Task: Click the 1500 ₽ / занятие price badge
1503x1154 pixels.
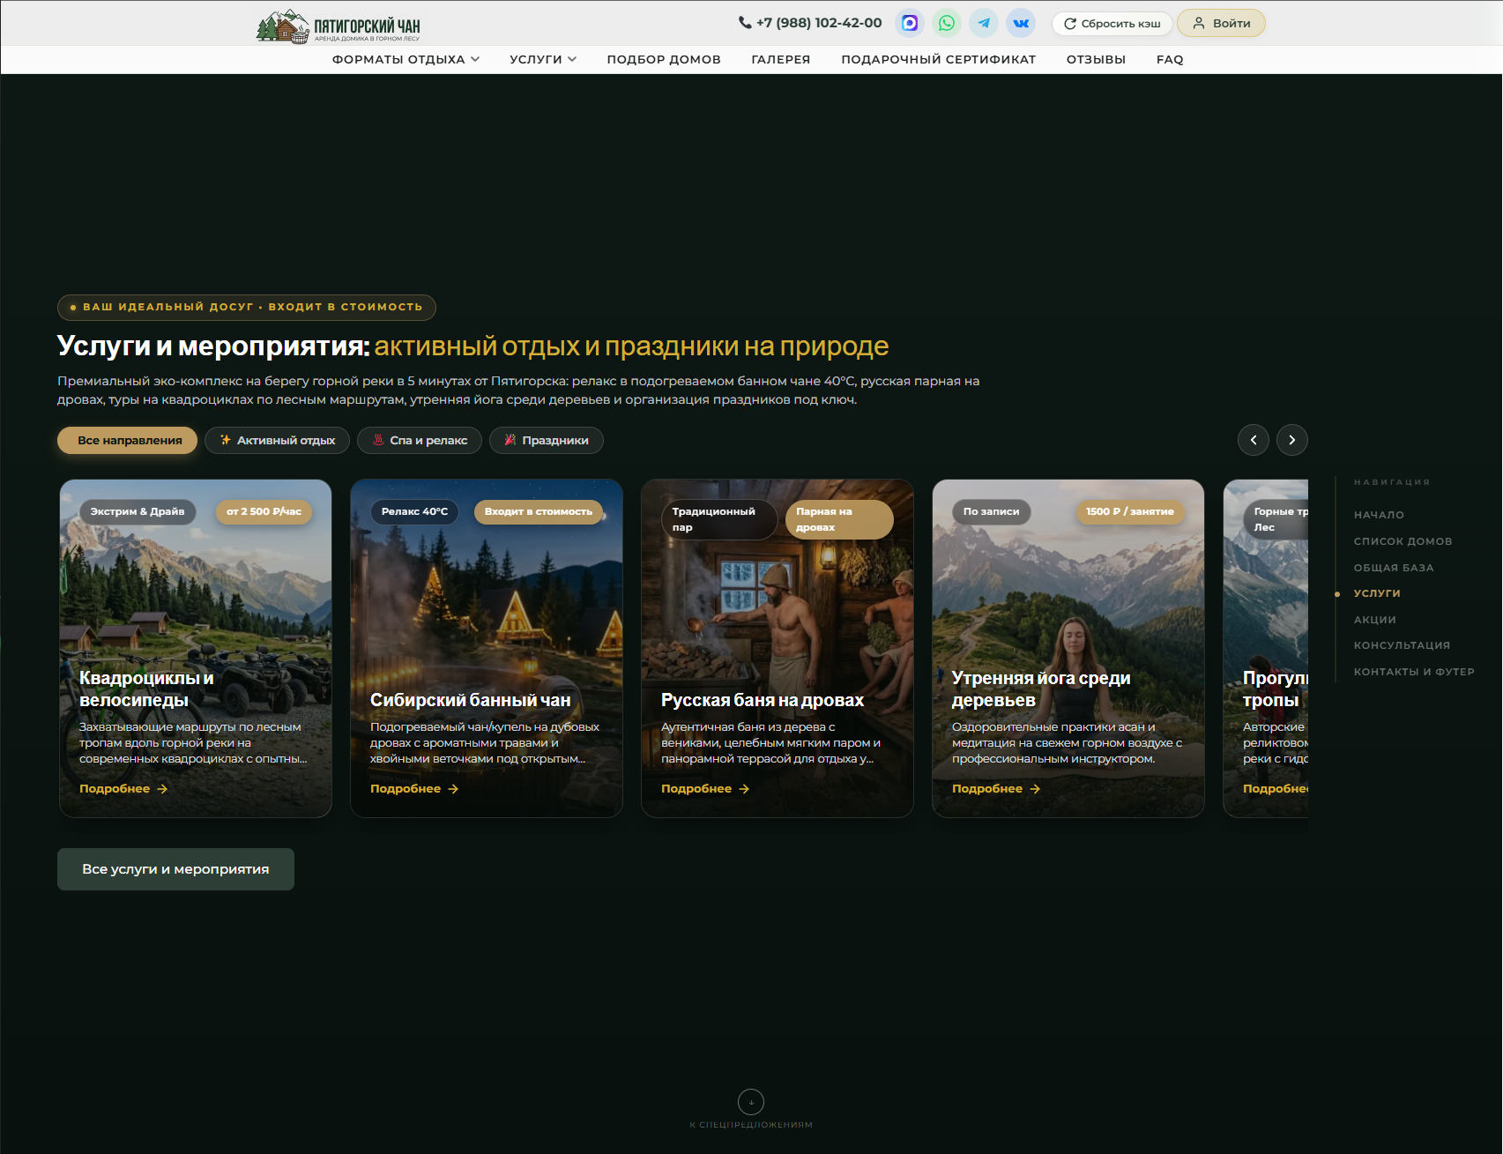Action: pos(1130,512)
